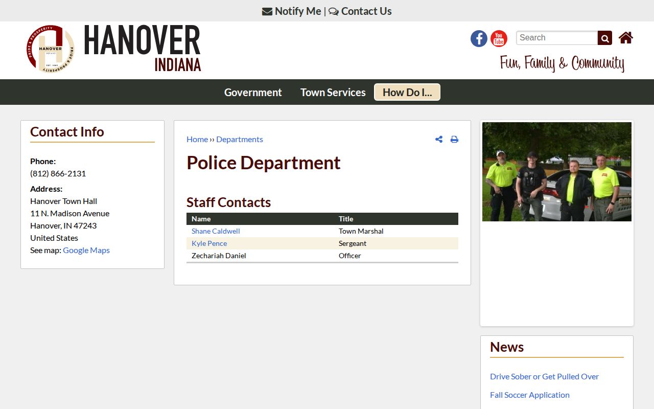Click the Hanover Town Hall address line
Viewport: 654px width, 409px height.
point(64,201)
